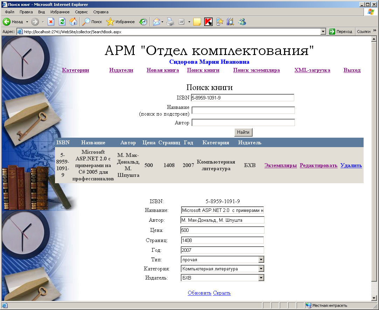Image resolution: width=379 pixels, height=310 pixels.
Task: Expand the Edit button dropdown arrow
Action: coord(189,22)
